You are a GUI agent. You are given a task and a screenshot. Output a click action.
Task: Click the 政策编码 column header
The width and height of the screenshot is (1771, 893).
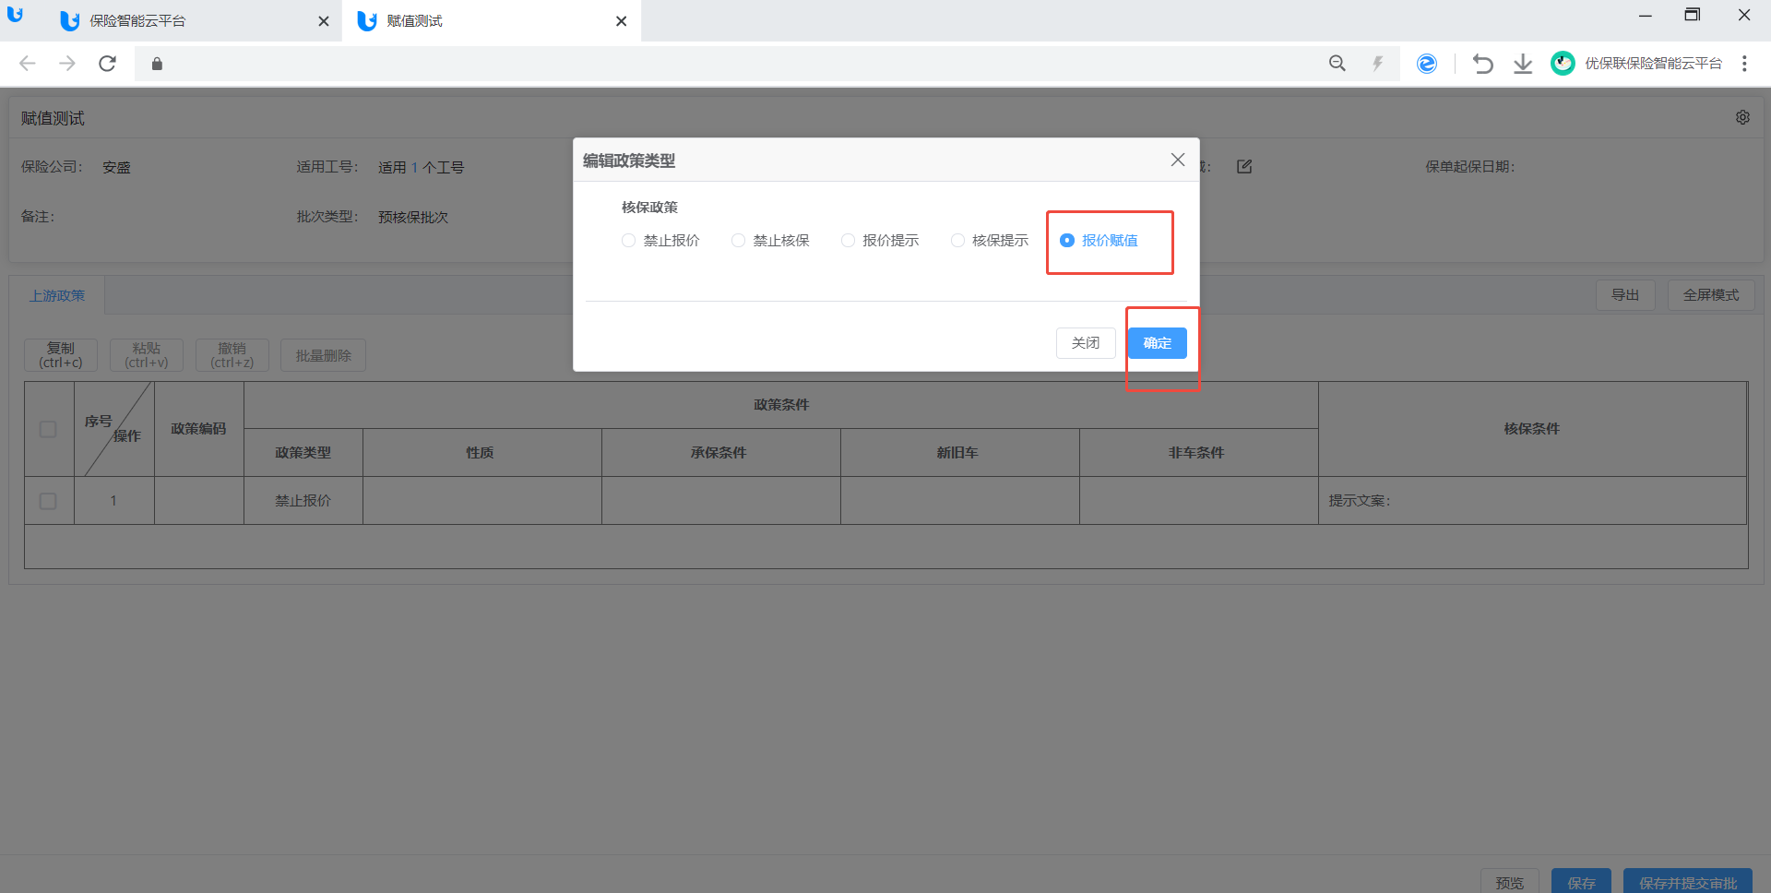point(198,429)
